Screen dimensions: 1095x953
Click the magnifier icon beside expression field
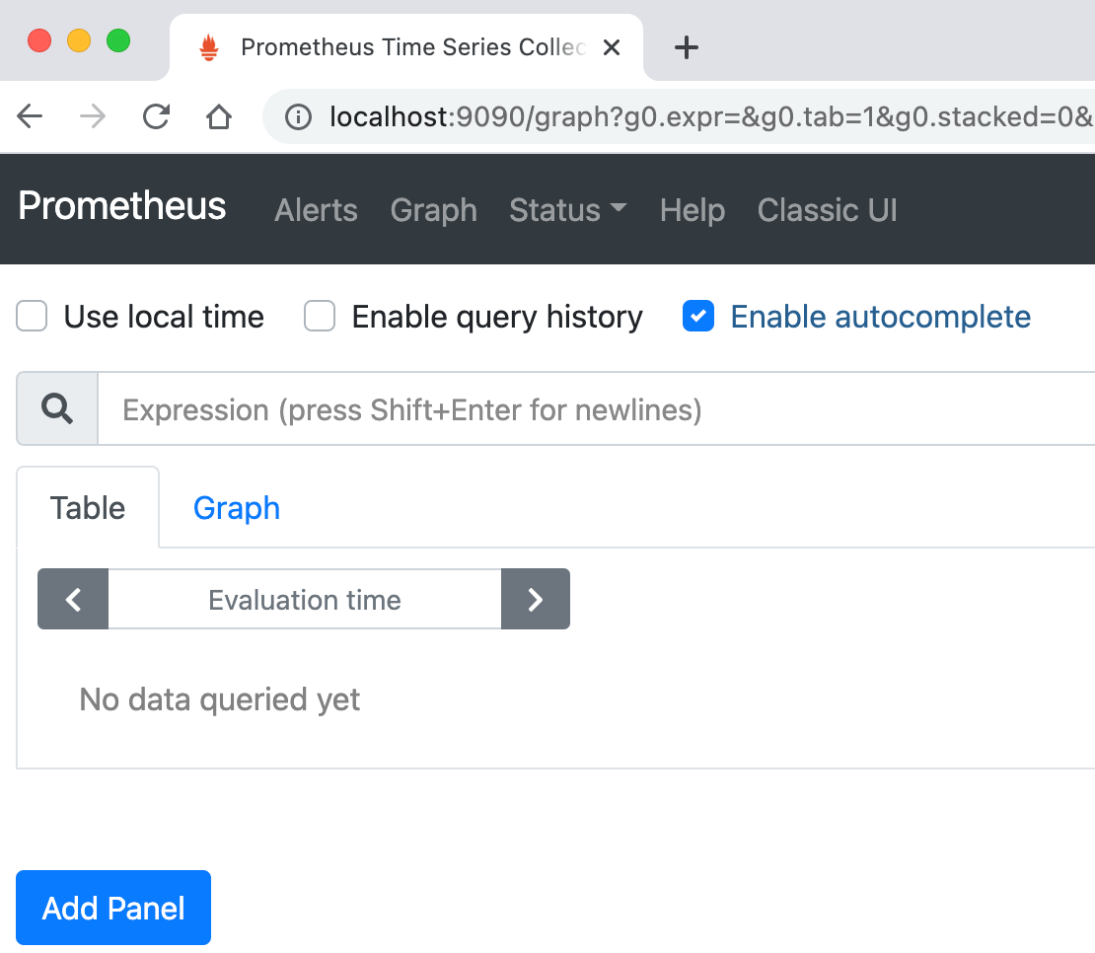coord(57,408)
